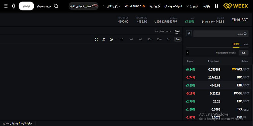
Task: Click ورود به سیستم login link
Action: click(44, 6)
